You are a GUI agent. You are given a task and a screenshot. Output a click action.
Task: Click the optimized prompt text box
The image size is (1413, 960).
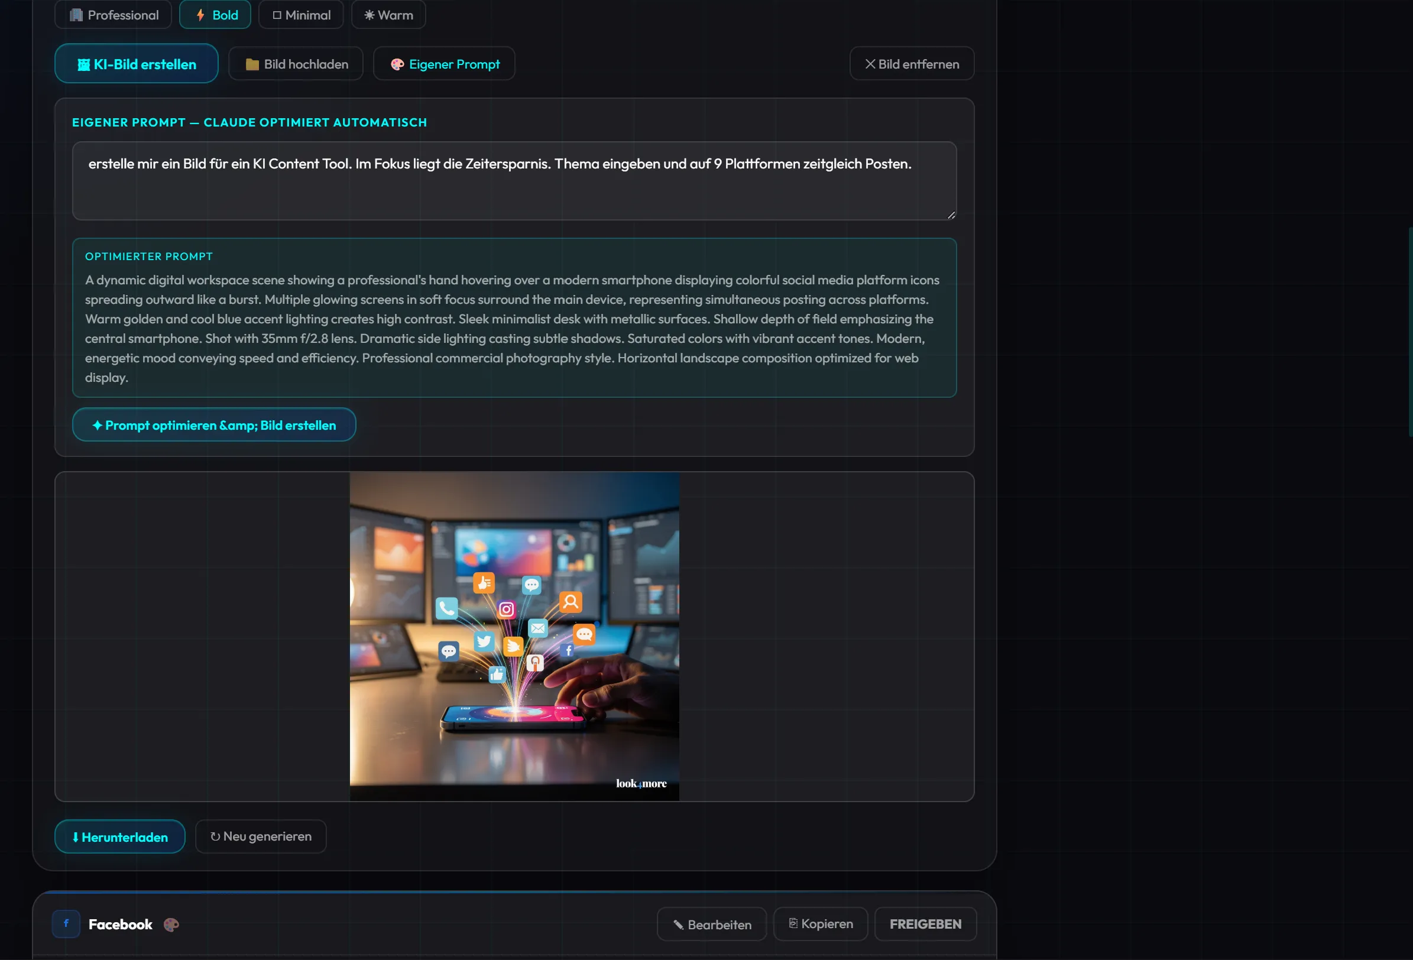click(514, 317)
